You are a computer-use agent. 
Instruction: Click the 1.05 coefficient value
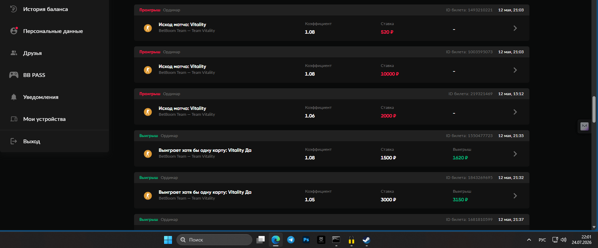tap(310, 200)
